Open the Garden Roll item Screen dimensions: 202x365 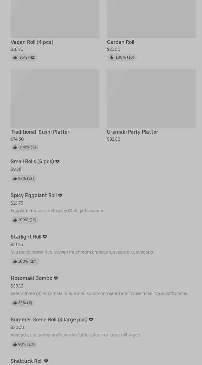120,42
